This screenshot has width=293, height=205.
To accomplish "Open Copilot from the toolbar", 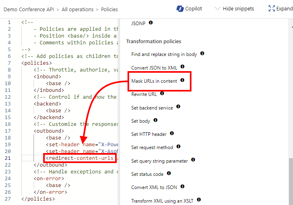I will [x=189, y=9].
